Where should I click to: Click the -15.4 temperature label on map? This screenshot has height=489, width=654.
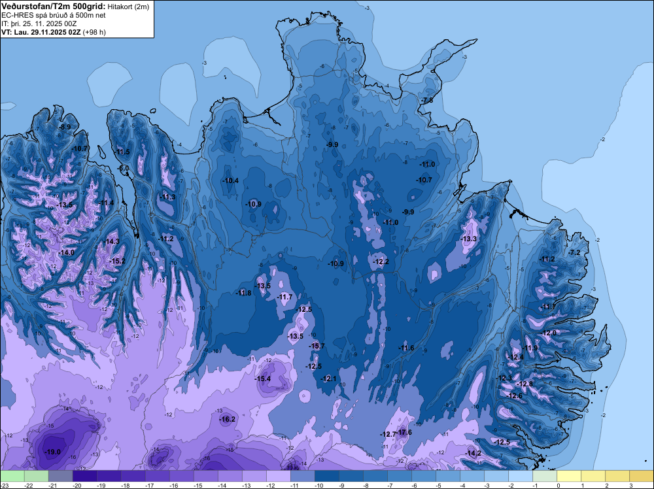click(x=263, y=379)
